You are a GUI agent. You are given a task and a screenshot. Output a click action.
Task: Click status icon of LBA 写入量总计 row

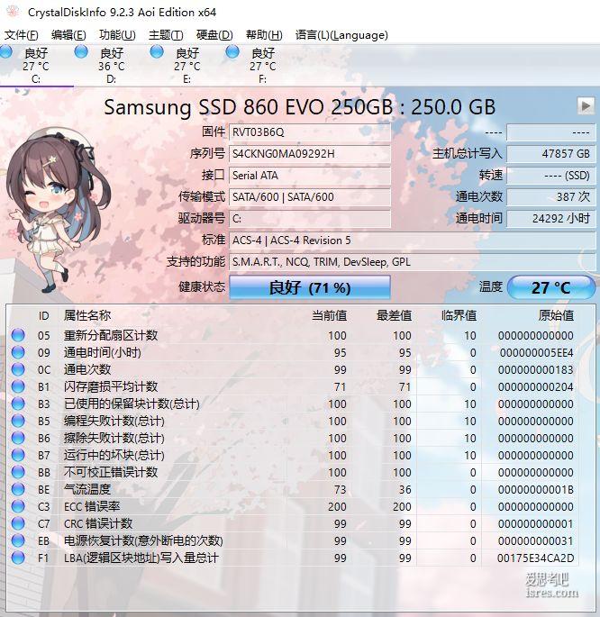(18, 558)
